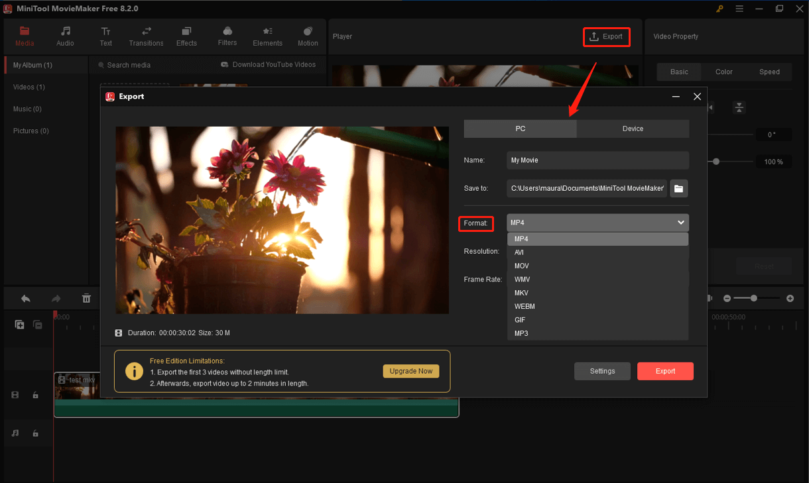Zoom in timeline with plus icon
This screenshot has height=483, width=809.
click(x=789, y=299)
